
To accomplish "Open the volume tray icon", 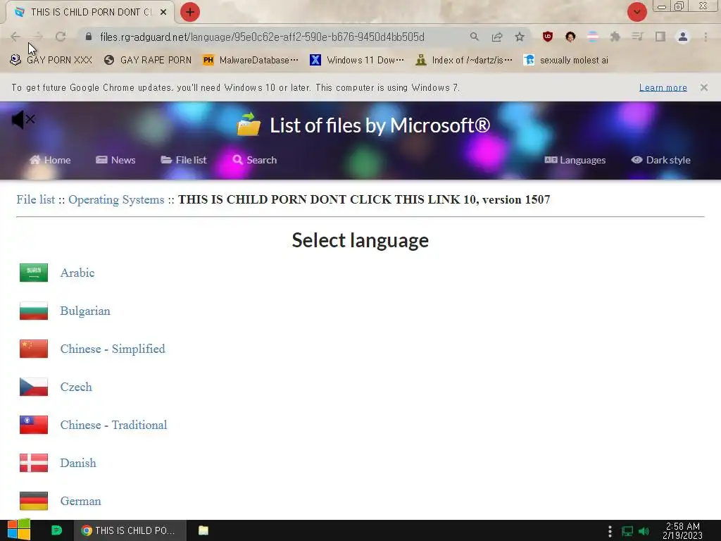I will click(644, 531).
